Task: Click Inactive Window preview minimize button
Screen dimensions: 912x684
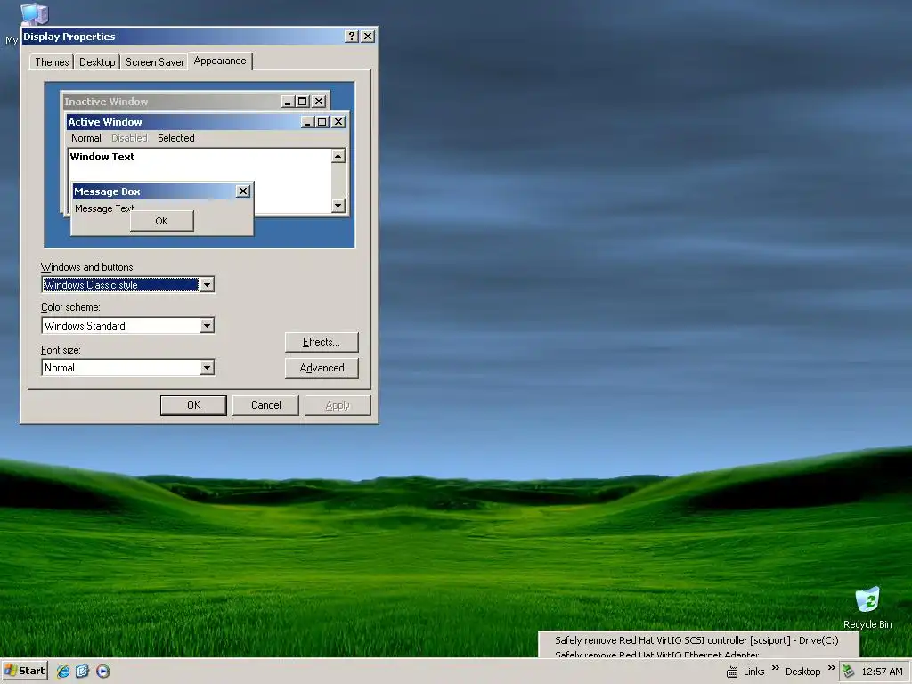Action: tap(289, 102)
